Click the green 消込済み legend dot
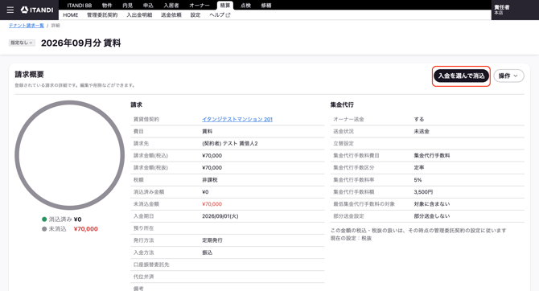The width and height of the screenshot is (539, 291). click(x=44, y=219)
